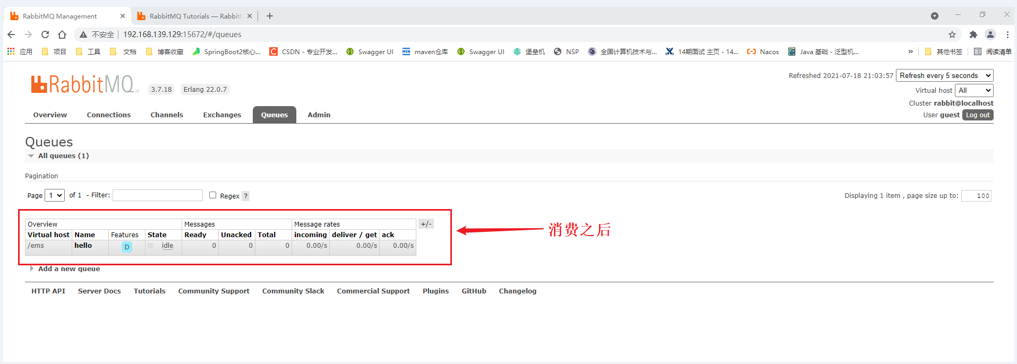
Task: Open the GitHub footer link
Action: coord(474,291)
